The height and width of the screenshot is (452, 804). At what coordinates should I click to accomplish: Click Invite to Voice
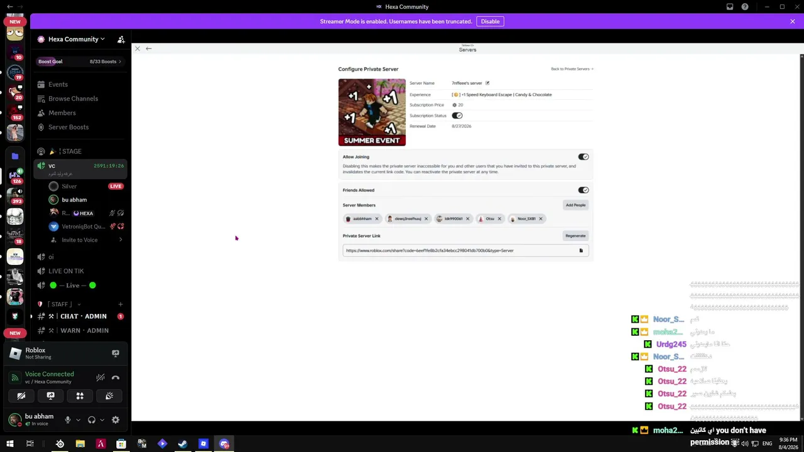click(86, 240)
